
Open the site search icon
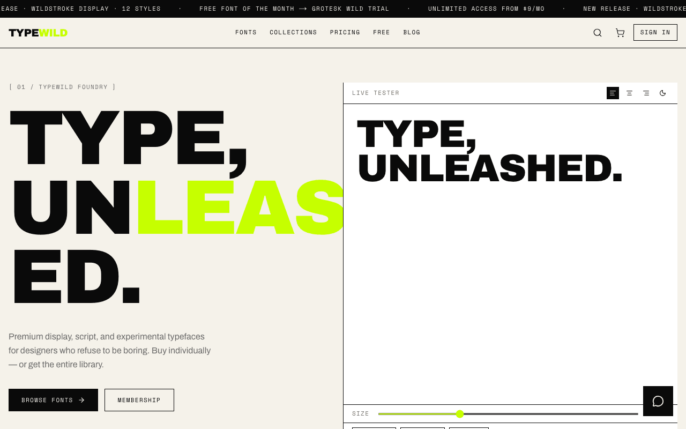(x=598, y=33)
